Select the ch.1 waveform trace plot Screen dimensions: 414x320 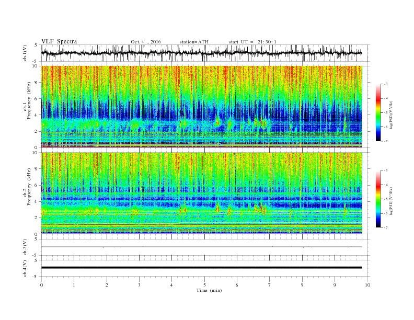point(201,53)
